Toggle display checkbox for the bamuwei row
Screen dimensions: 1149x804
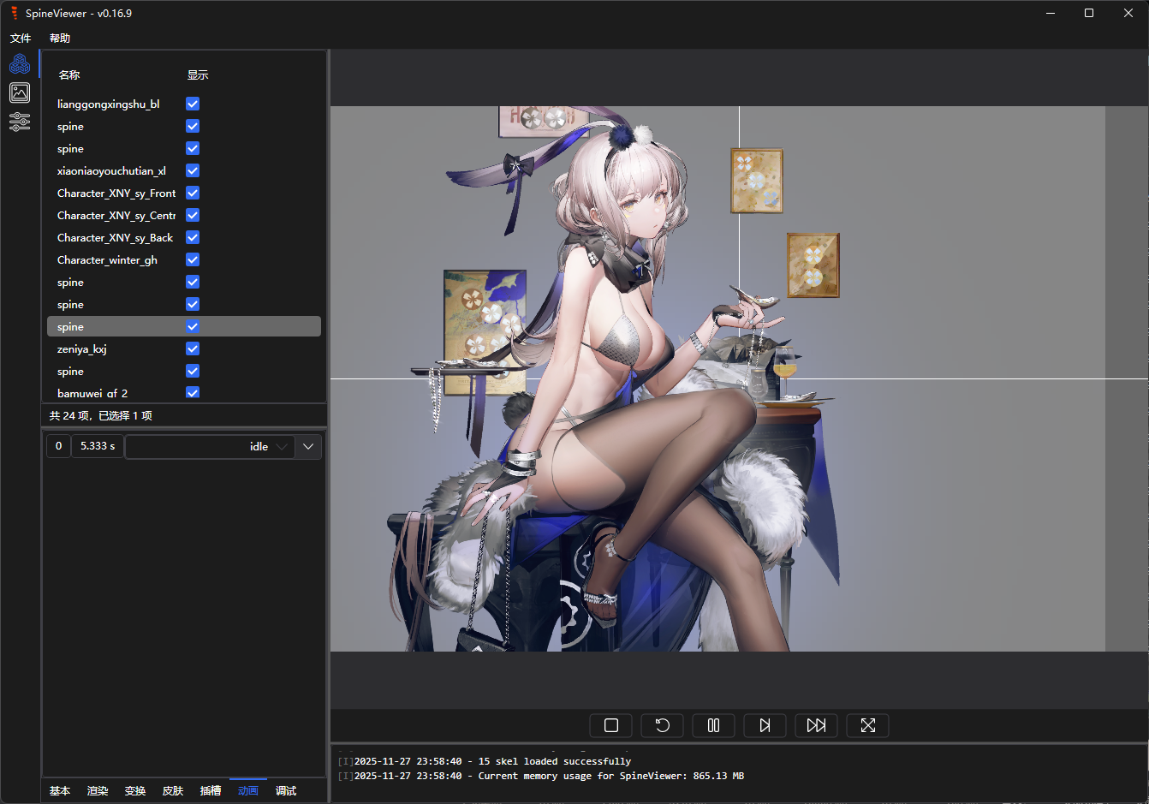pos(193,393)
